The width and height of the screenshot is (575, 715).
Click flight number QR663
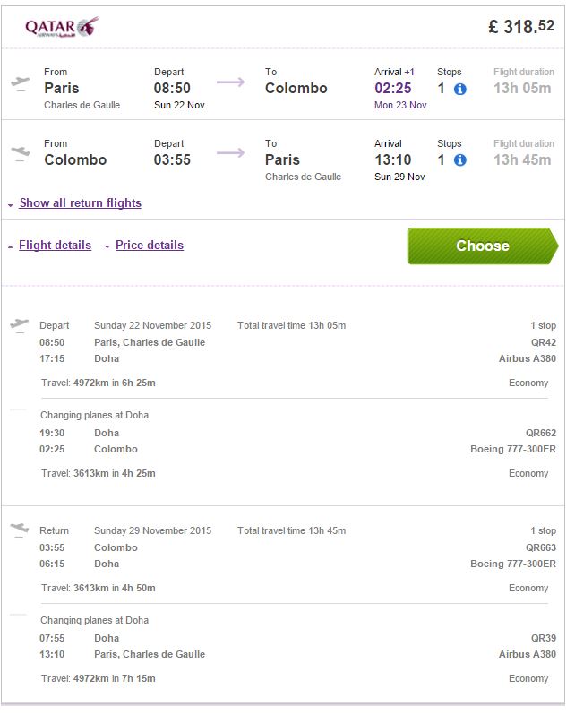pos(541,547)
